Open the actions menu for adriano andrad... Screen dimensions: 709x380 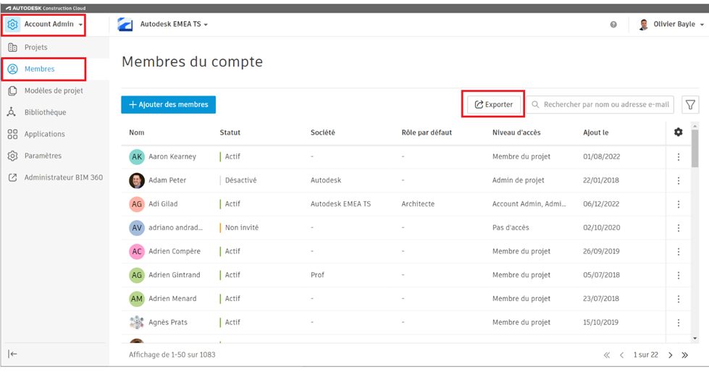pyautogui.click(x=679, y=228)
